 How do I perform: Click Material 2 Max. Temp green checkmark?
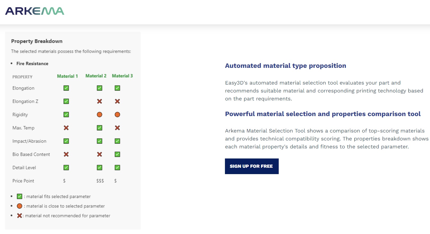(x=100, y=128)
